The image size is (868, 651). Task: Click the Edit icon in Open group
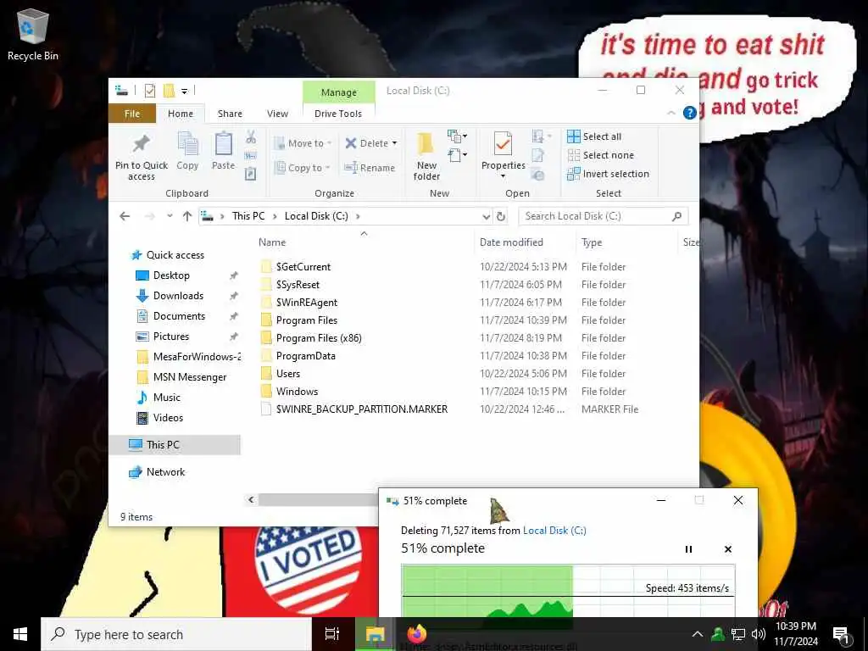coord(537,156)
